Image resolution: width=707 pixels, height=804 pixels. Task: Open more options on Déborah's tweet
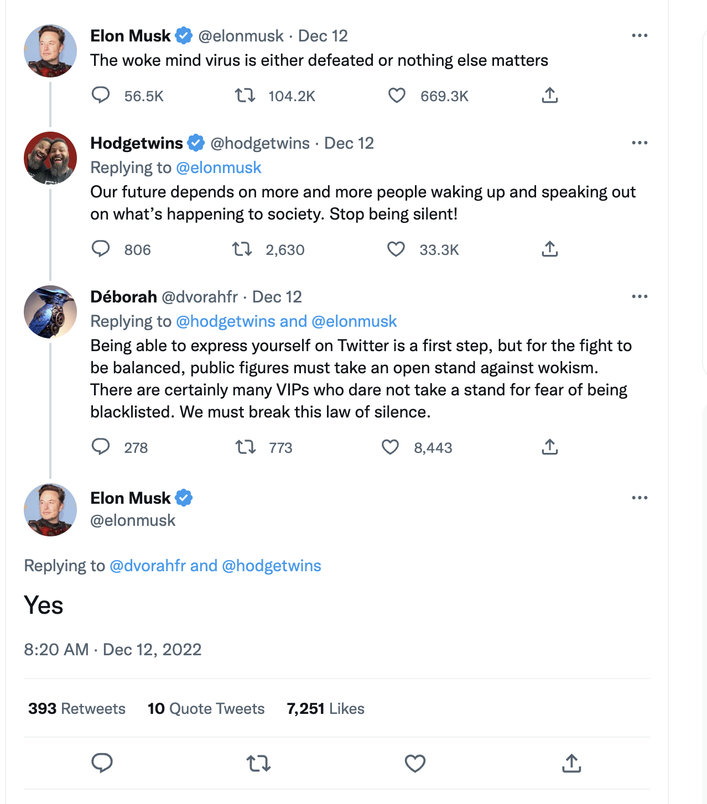pos(639,296)
